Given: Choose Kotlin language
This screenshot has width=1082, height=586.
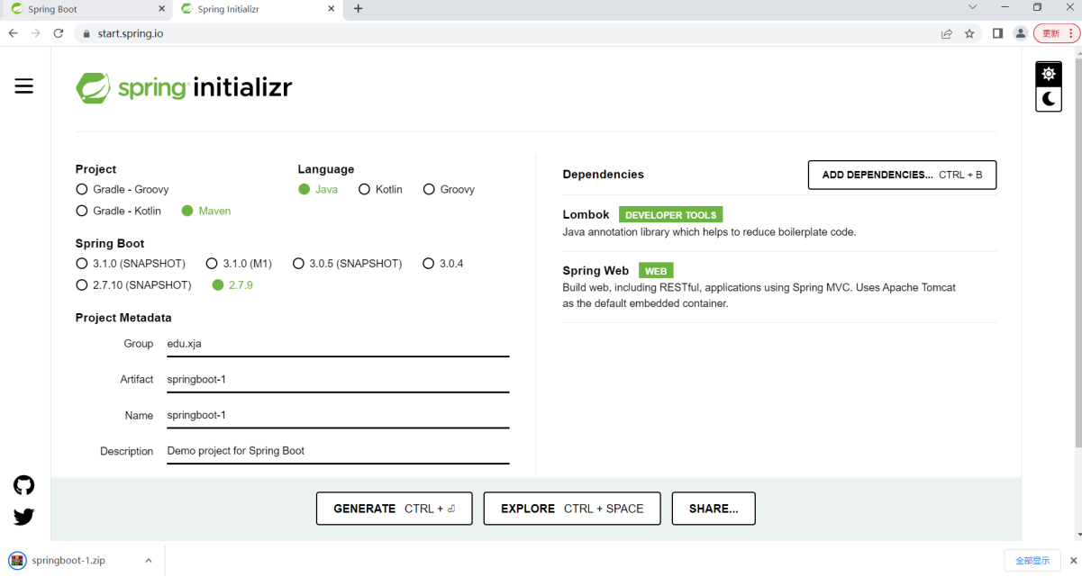Looking at the screenshot, I should 380,189.
